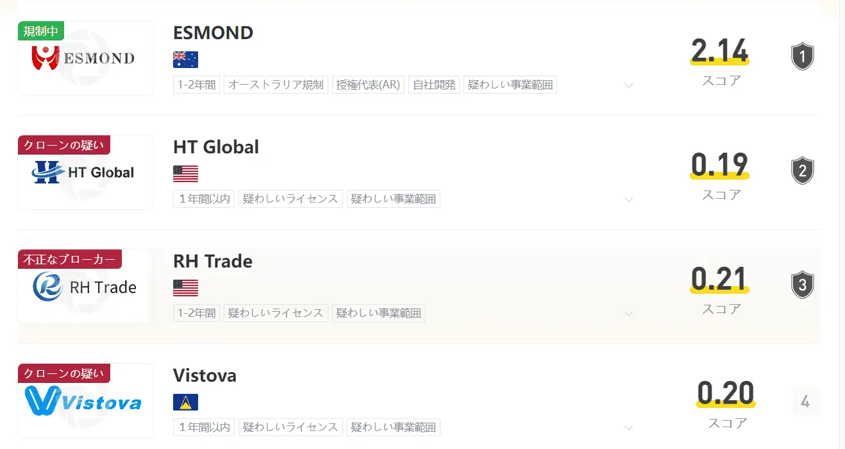Expand the Vistova row chevron

[x=628, y=428]
